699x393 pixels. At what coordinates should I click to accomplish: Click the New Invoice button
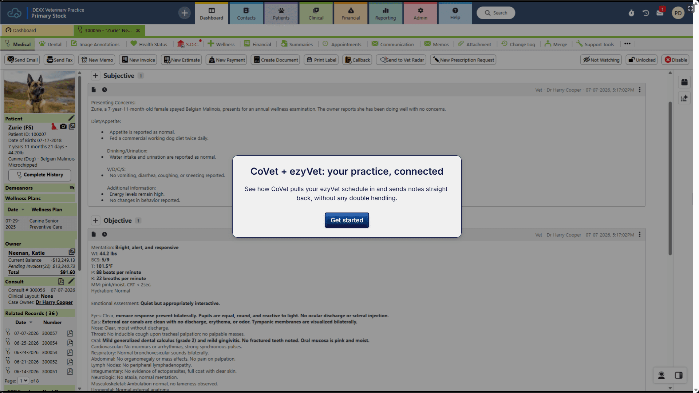pos(138,60)
